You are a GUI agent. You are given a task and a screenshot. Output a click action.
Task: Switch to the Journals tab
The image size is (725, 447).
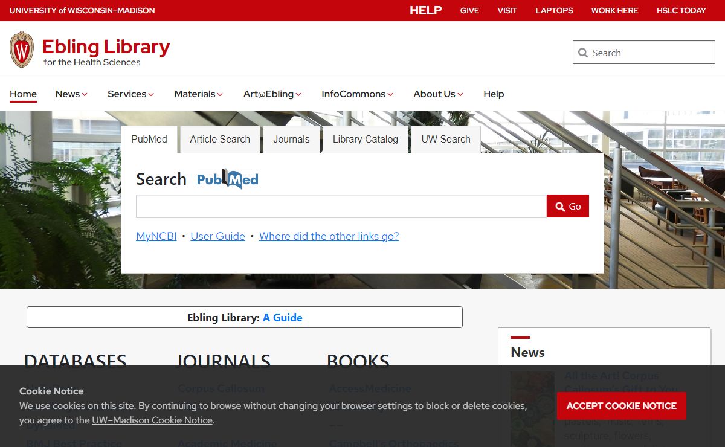click(x=291, y=139)
